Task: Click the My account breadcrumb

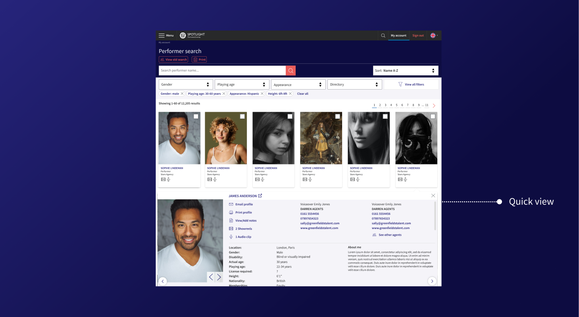Action: [164, 42]
